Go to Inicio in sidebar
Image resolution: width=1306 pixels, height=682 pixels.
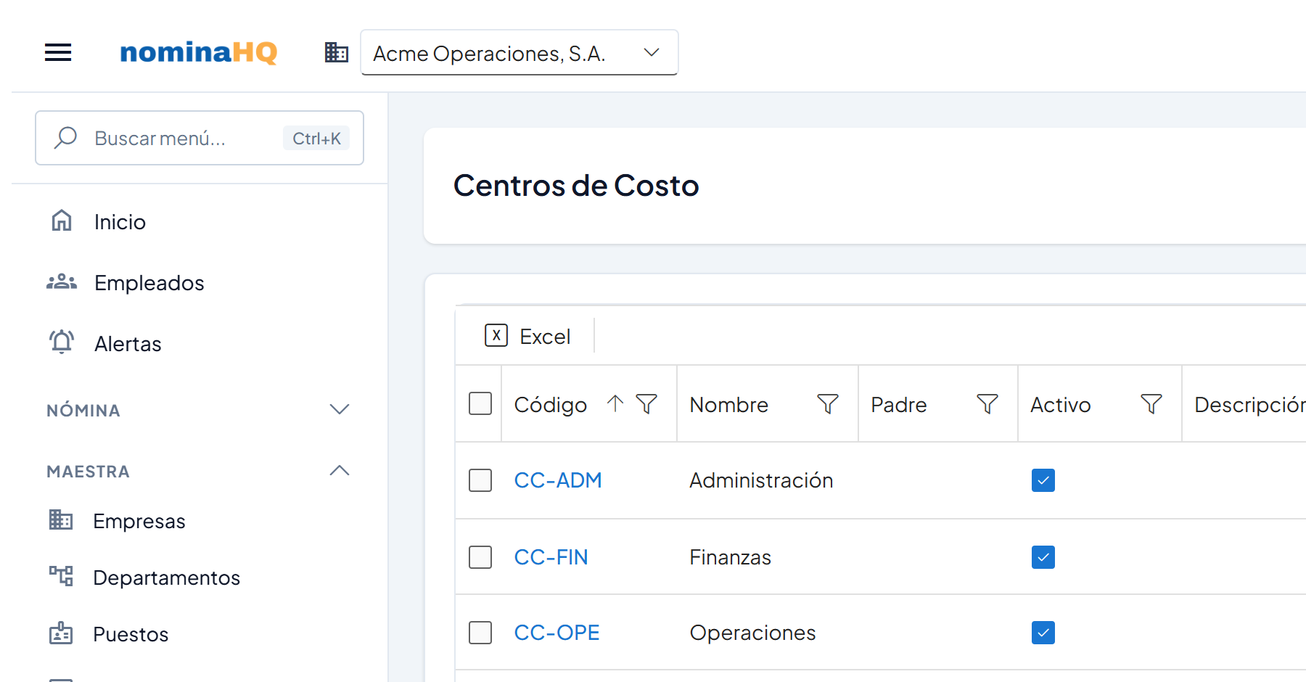(120, 222)
